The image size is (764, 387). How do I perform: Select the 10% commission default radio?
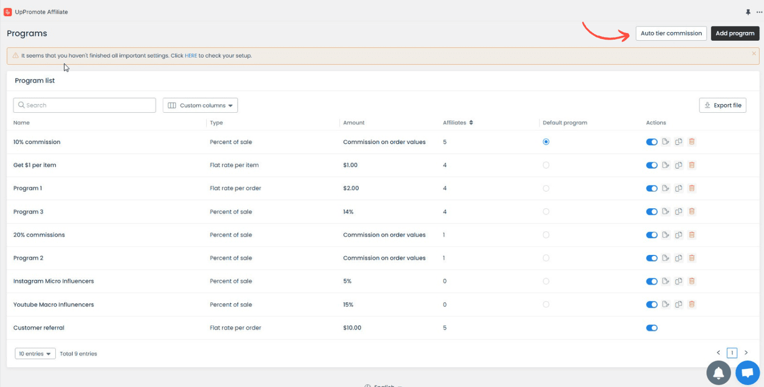coord(546,142)
